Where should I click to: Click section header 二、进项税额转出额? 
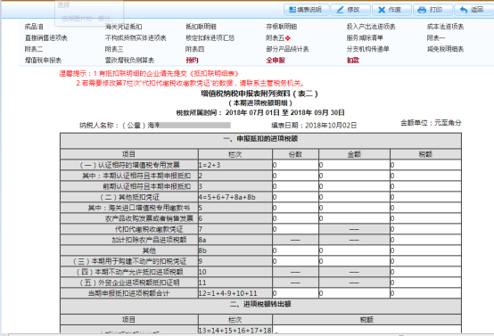point(260,304)
